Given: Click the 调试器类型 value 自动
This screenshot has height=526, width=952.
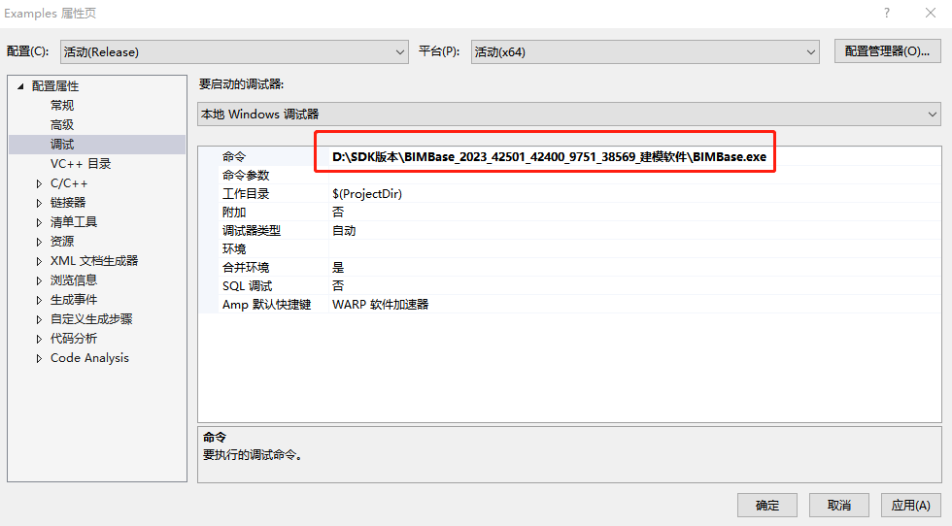Looking at the screenshot, I should pos(344,231).
